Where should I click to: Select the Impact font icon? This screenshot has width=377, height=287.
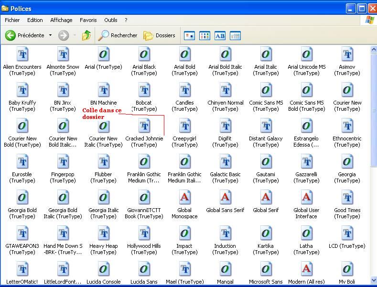[185, 233]
